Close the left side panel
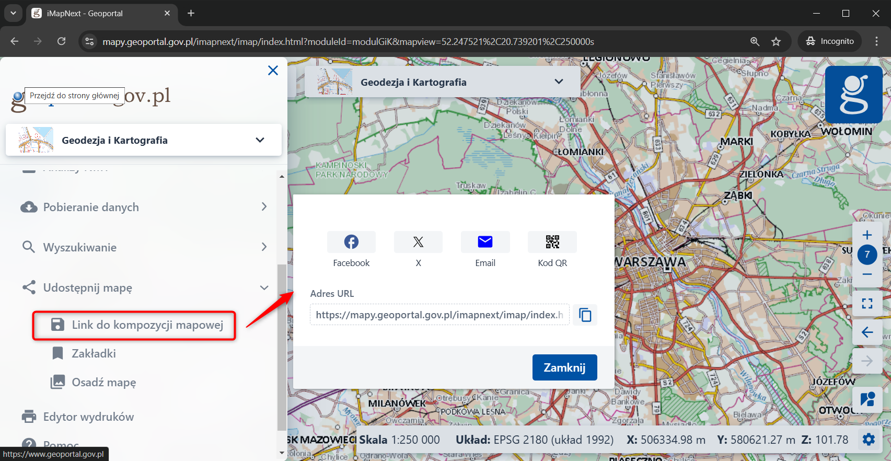Screen dimensions: 891x461 [273, 71]
